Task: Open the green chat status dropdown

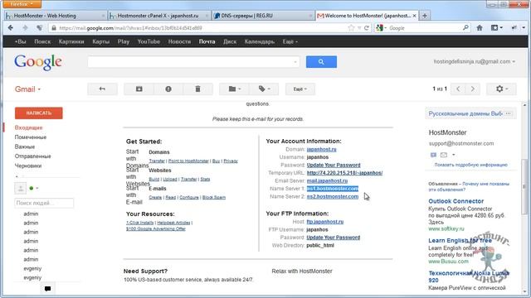Action: pyautogui.click(x=33, y=188)
